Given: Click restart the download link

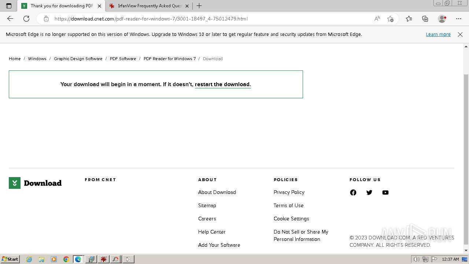Looking at the screenshot, I should coord(223,84).
